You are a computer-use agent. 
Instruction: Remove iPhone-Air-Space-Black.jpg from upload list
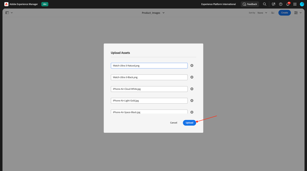pyautogui.click(x=192, y=112)
